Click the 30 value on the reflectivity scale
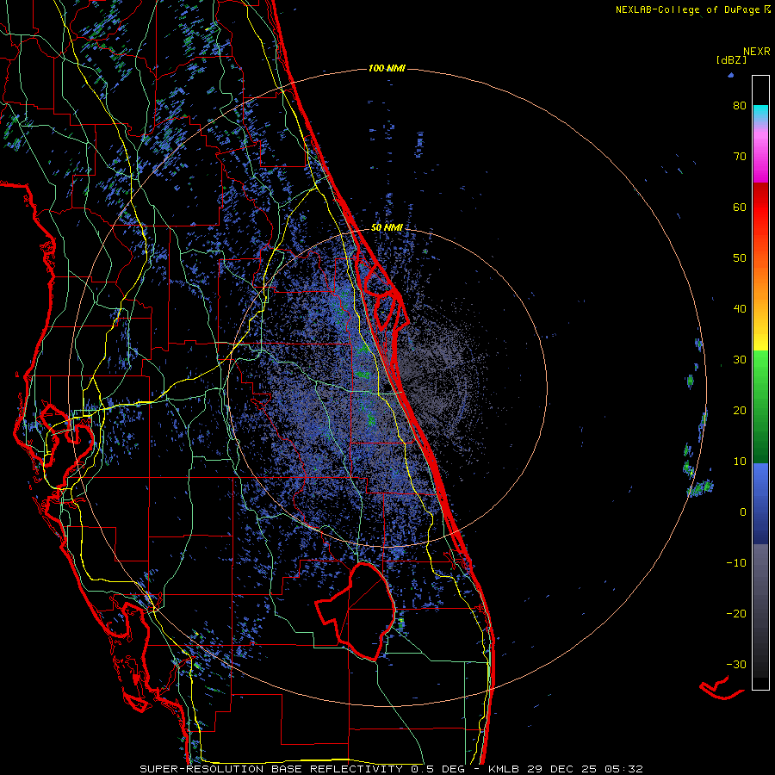The height and width of the screenshot is (775, 775). pos(740,360)
